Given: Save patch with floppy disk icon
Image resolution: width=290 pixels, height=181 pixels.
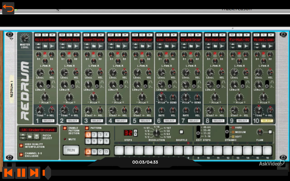Looking at the screenshot, I should (x=37, y=137).
